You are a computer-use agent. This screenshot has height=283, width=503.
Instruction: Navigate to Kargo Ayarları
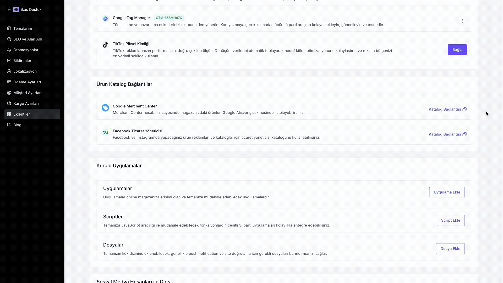pyautogui.click(x=26, y=104)
